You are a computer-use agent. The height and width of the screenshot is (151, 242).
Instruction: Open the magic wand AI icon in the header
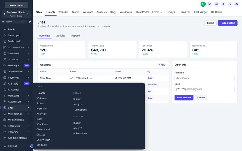click(210, 4)
